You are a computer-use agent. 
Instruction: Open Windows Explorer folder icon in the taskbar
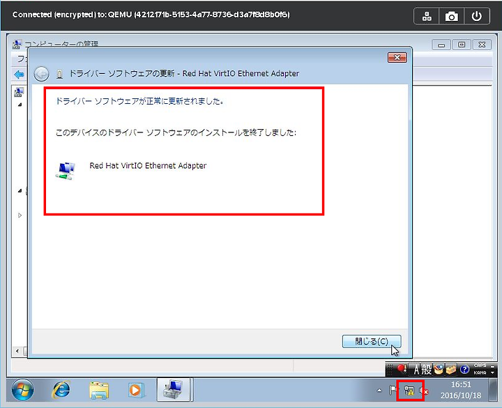click(x=98, y=390)
